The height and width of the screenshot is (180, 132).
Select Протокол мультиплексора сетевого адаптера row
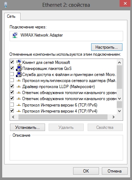pos(64,81)
